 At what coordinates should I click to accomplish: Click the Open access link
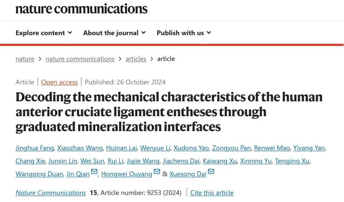pyautogui.click(x=59, y=82)
